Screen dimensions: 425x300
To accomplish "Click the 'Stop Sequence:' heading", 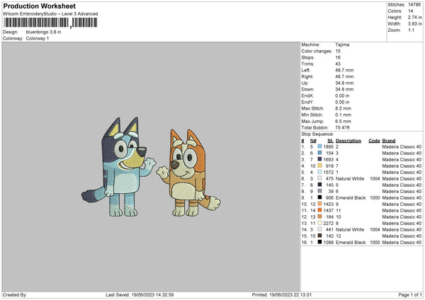I will pyautogui.click(x=317, y=134).
